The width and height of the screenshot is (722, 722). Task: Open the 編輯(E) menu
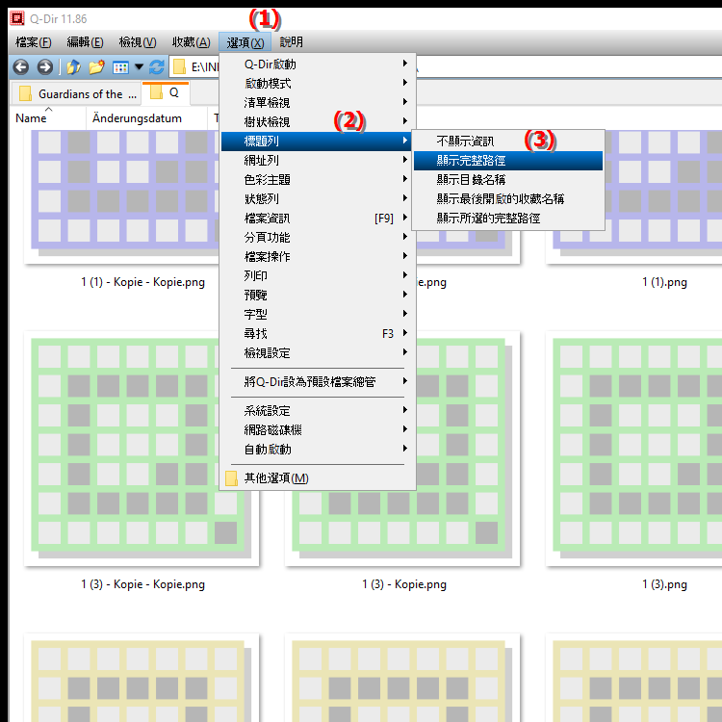point(85,42)
